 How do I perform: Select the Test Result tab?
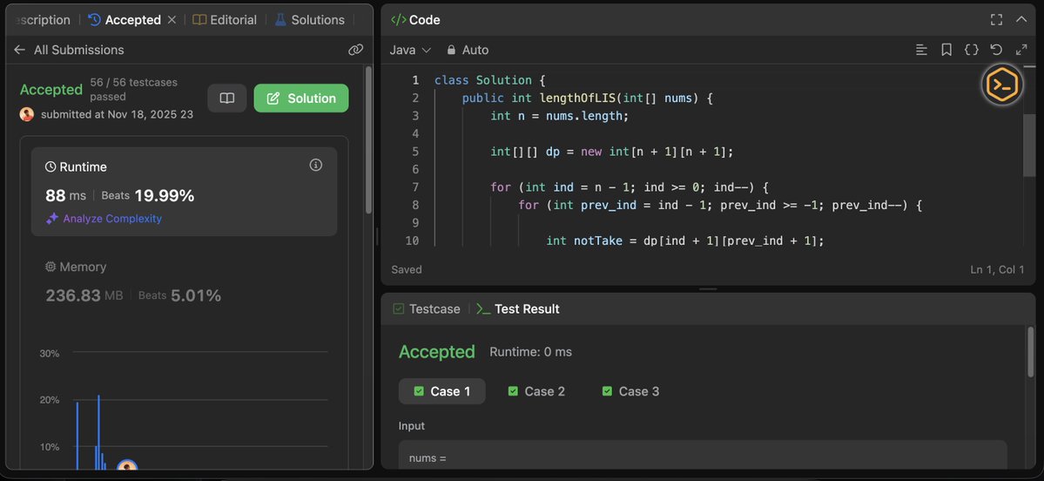tap(517, 309)
